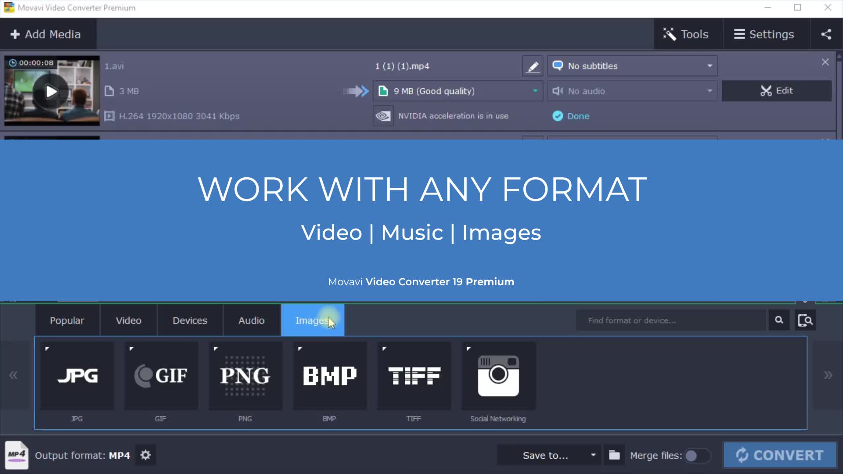Screen dimensions: 843x474
Task: Click the Find format or device field
Action: [x=671, y=320]
